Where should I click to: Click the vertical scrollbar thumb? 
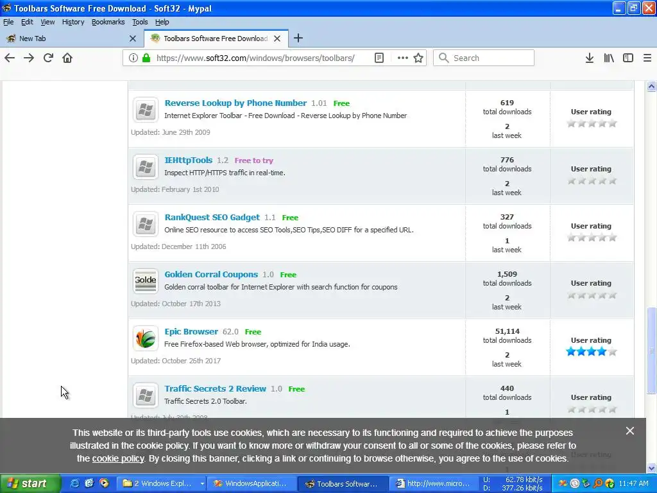coord(652,350)
